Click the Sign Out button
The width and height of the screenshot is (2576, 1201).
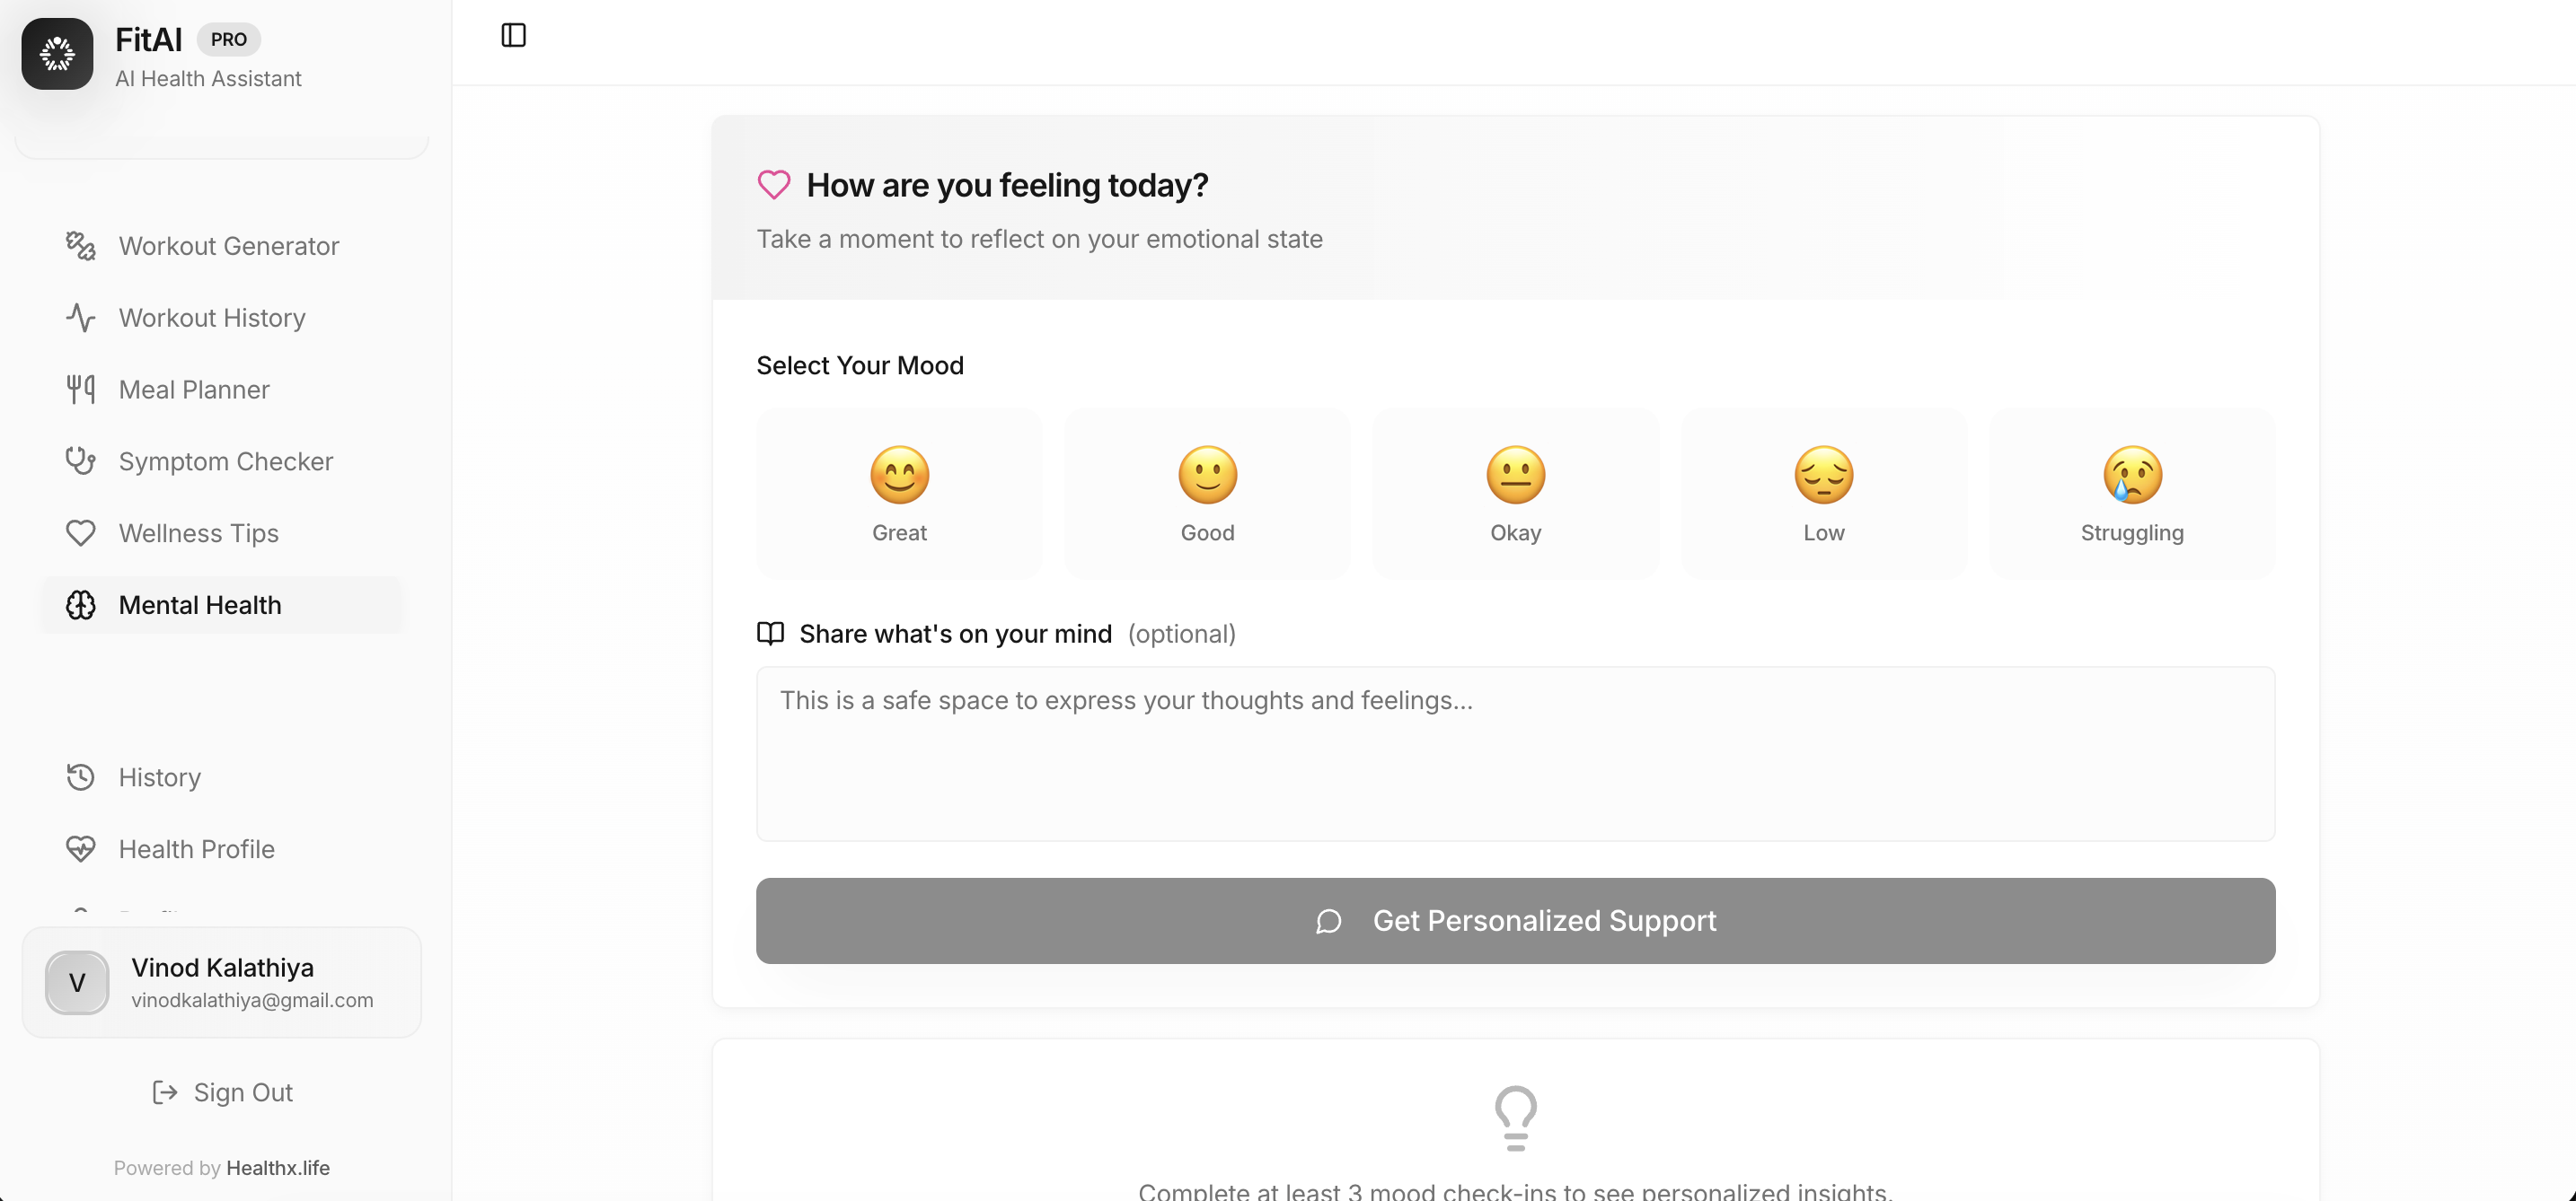tap(222, 1093)
